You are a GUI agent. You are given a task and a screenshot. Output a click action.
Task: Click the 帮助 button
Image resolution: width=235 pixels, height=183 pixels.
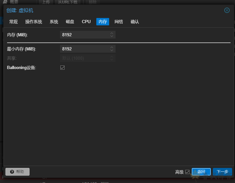pos(18,172)
